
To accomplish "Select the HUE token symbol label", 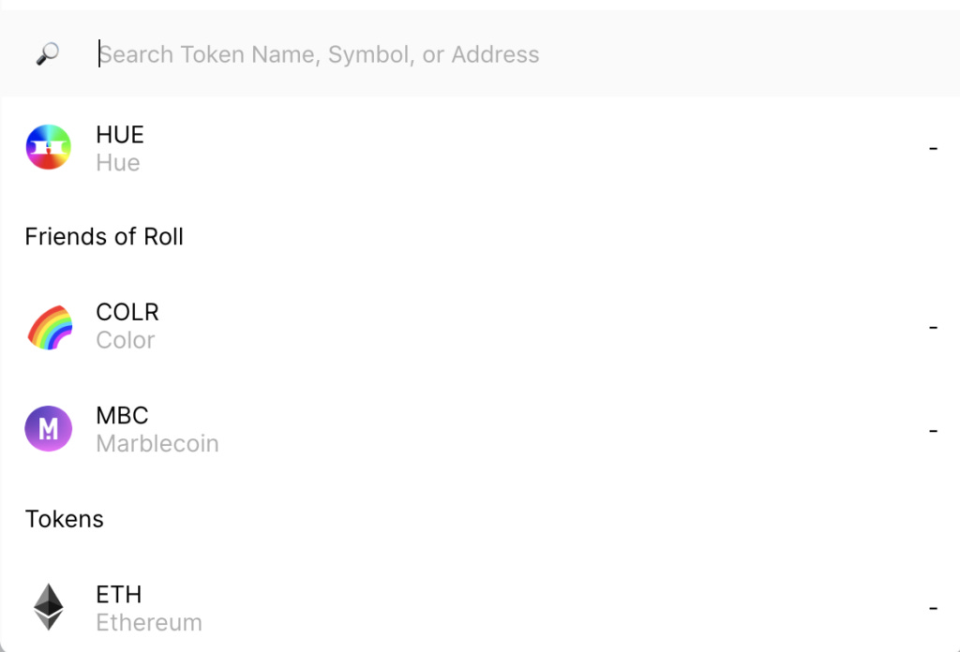I will (x=120, y=135).
